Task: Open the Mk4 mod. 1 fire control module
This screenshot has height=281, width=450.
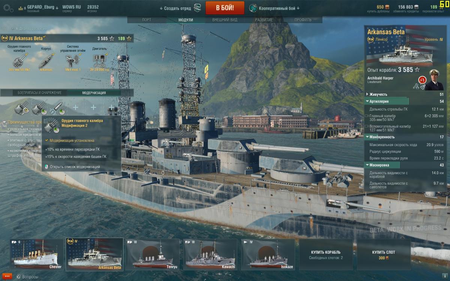Action: (x=73, y=60)
